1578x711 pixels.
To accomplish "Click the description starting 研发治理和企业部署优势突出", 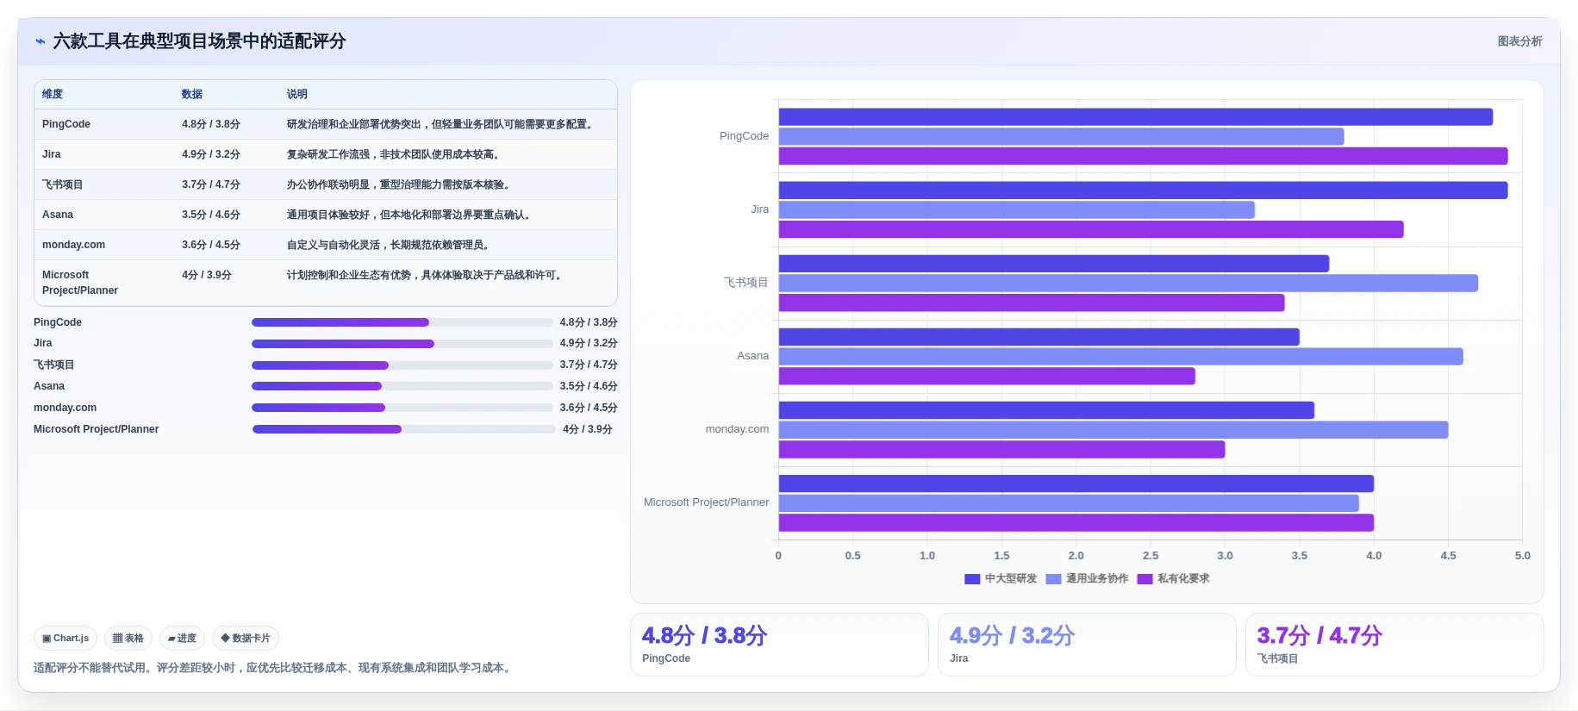I will pos(440,124).
